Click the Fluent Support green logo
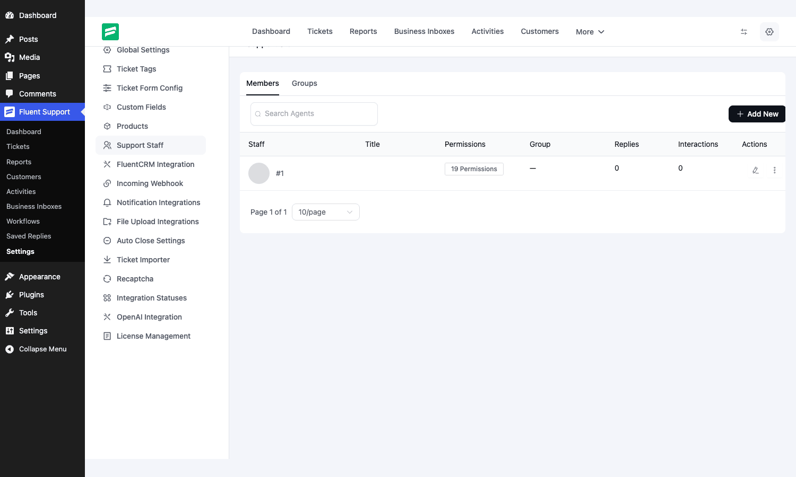The width and height of the screenshot is (796, 477). tap(110, 32)
